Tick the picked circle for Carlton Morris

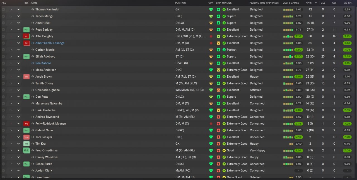tap(3, 50)
